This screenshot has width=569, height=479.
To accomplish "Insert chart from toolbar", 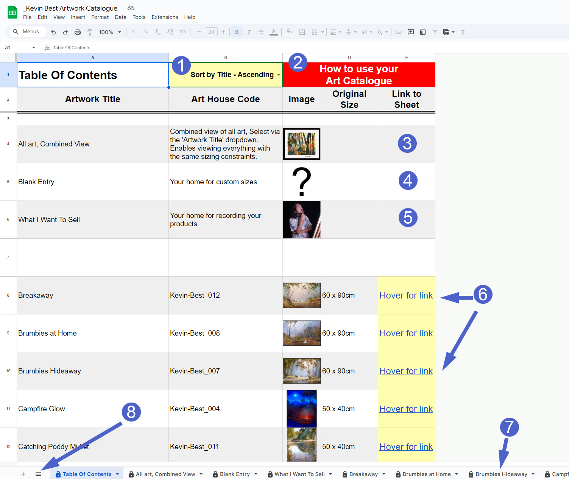I will 423,32.
